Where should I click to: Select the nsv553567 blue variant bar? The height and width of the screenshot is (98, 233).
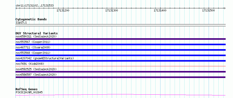120,44
